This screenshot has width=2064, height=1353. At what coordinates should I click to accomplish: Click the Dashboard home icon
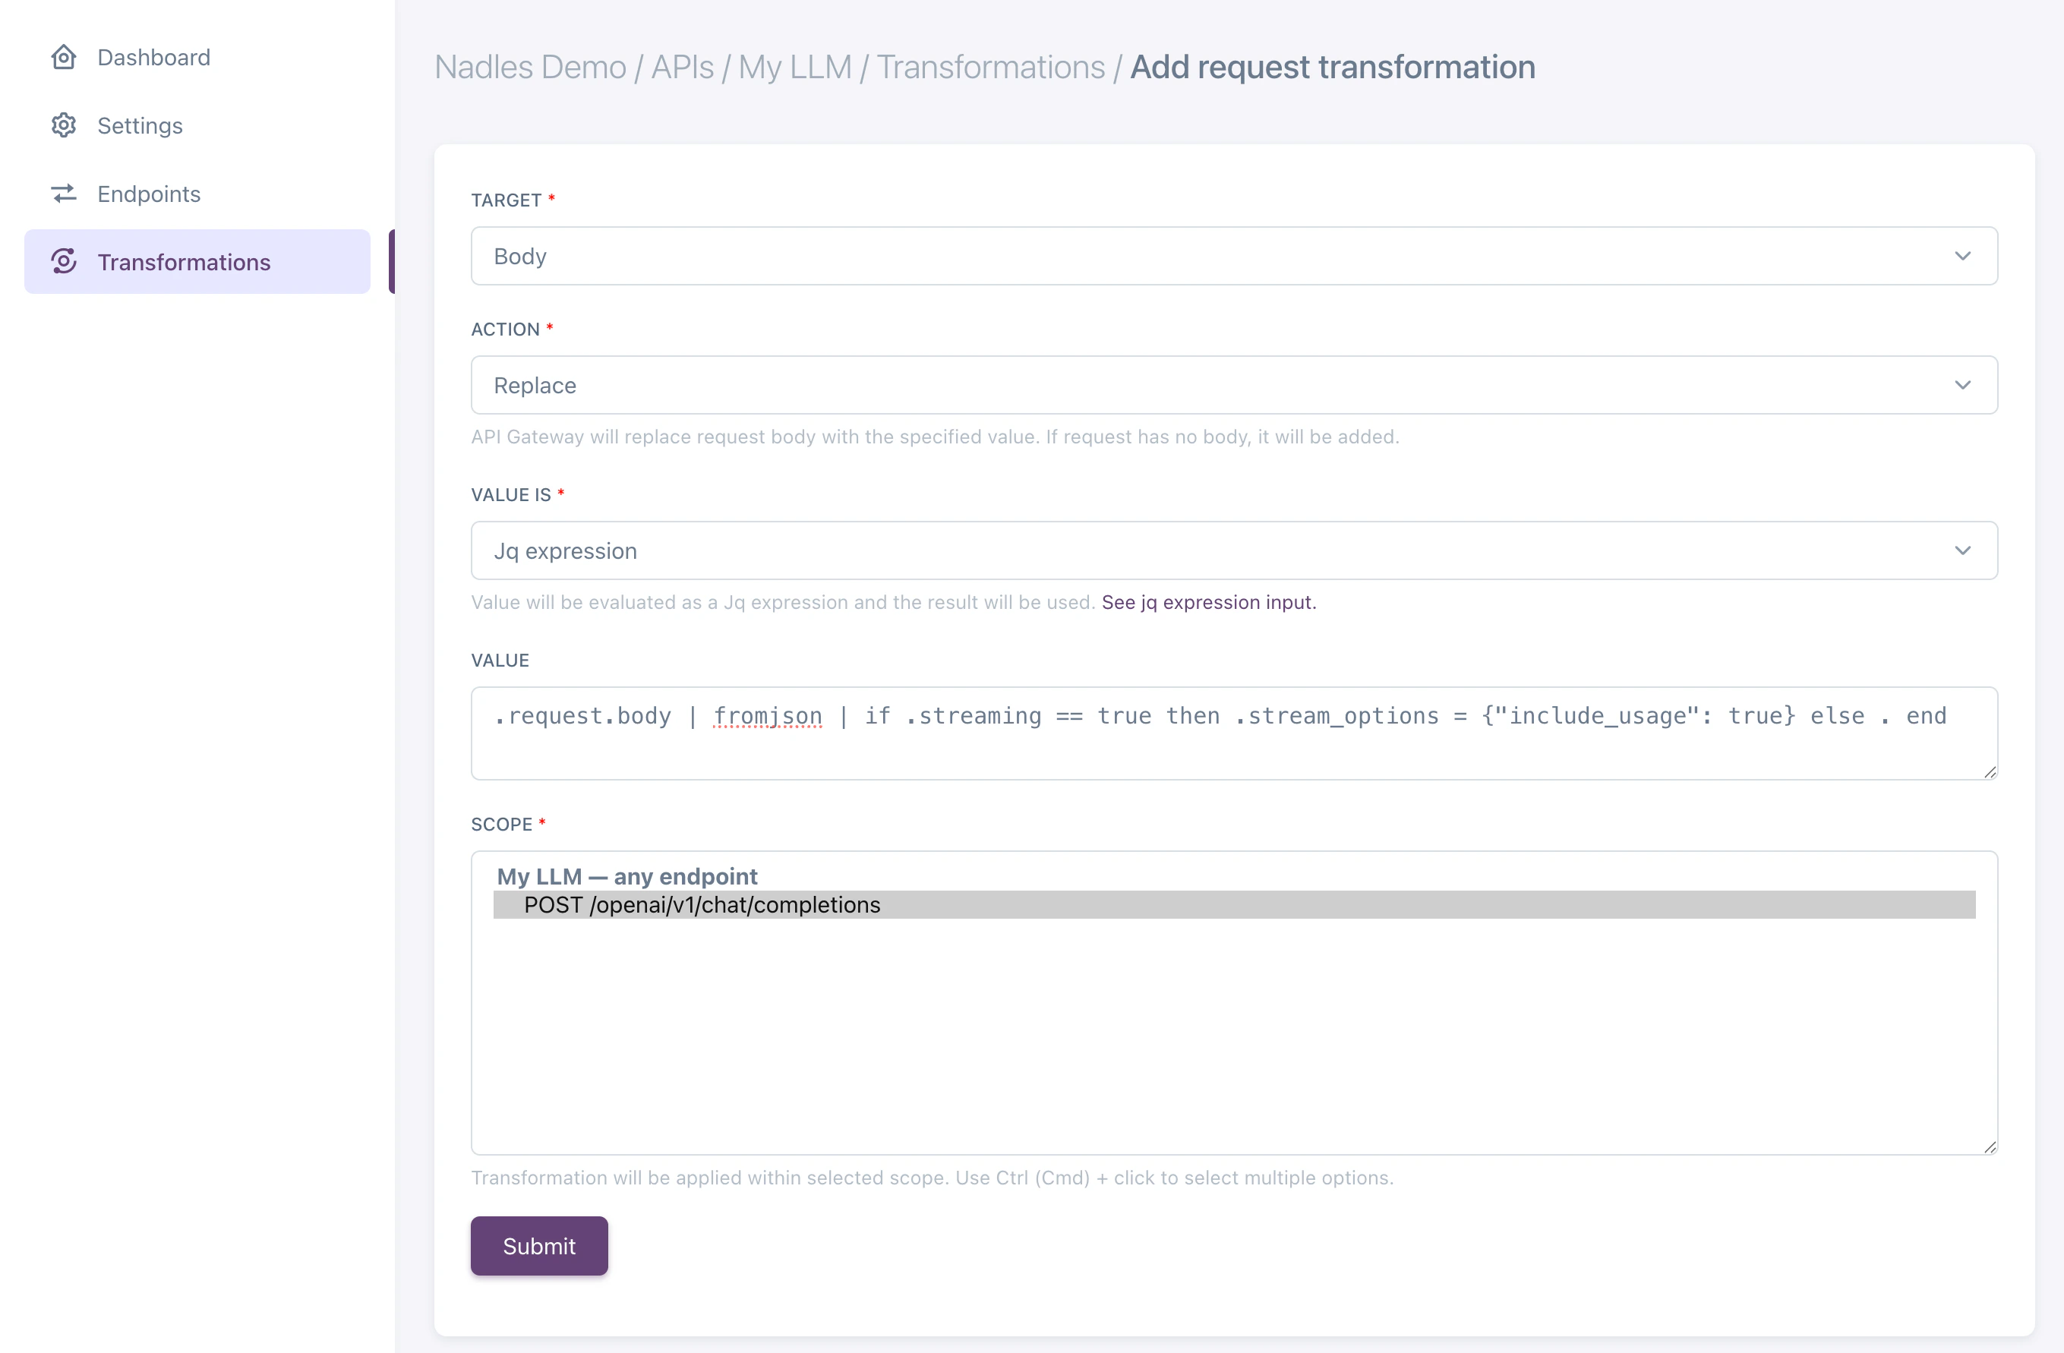tap(63, 56)
